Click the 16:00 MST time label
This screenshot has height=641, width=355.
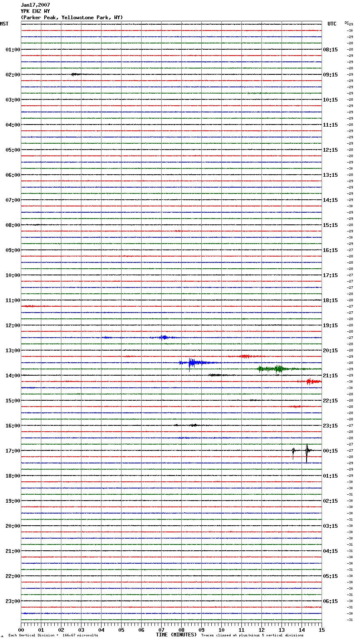(x=13, y=426)
